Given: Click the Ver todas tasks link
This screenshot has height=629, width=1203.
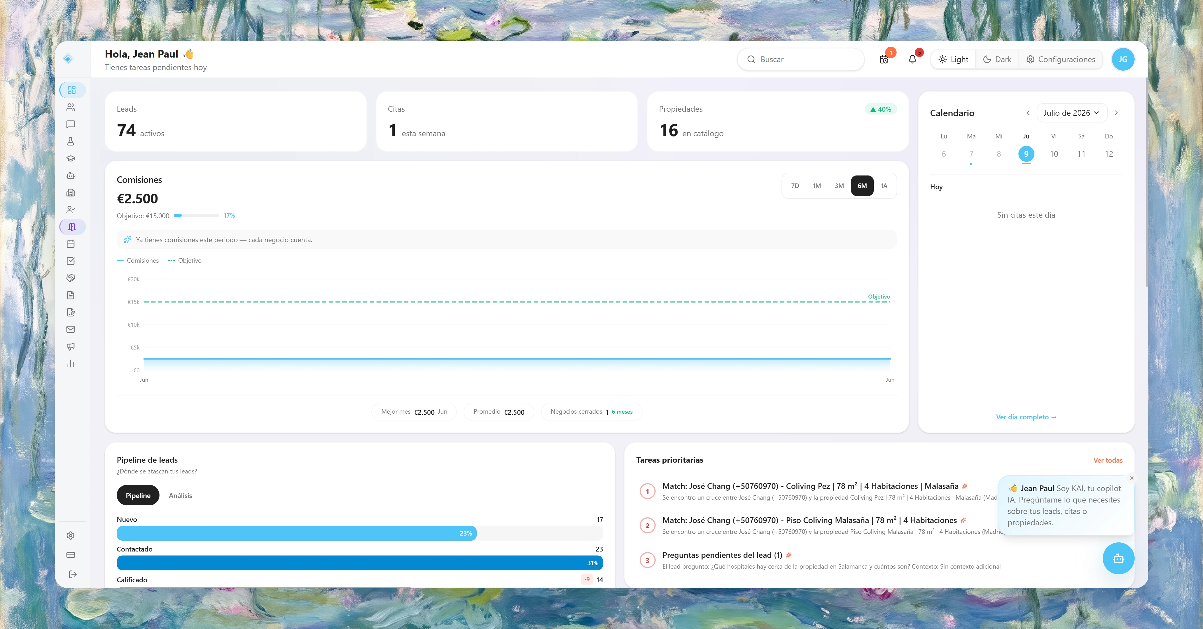Looking at the screenshot, I should [x=1108, y=460].
